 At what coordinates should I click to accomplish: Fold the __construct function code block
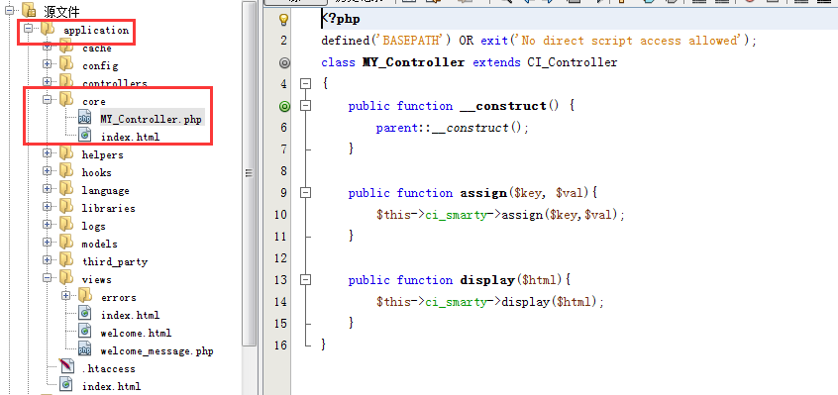(306, 106)
